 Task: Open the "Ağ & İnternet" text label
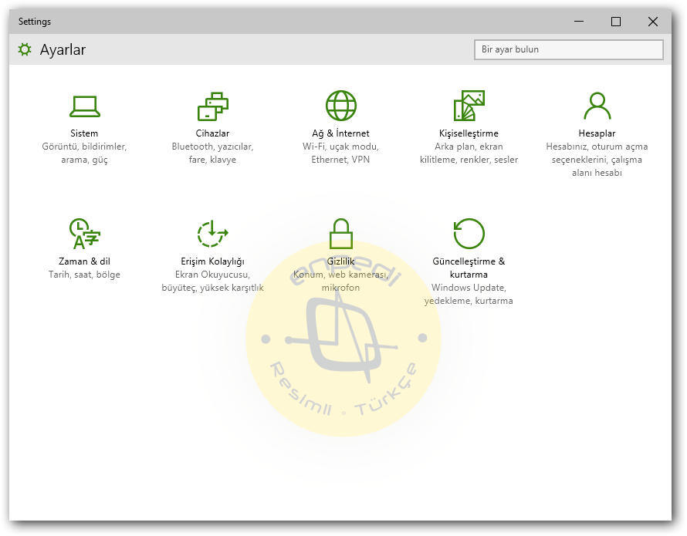[340, 133]
